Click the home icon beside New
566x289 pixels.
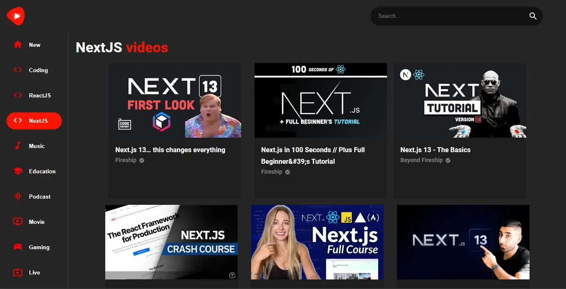pos(18,44)
